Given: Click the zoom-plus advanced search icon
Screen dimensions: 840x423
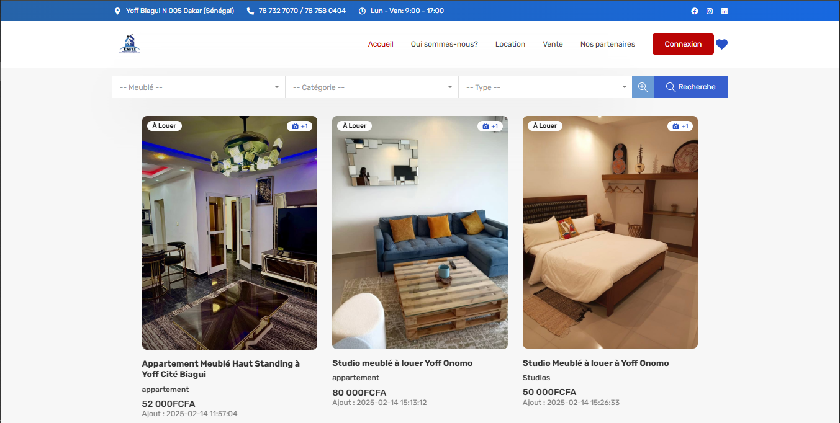Looking at the screenshot, I should 643,87.
